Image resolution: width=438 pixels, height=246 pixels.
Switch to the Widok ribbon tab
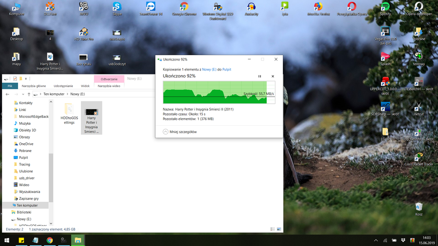click(x=85, y=86)
